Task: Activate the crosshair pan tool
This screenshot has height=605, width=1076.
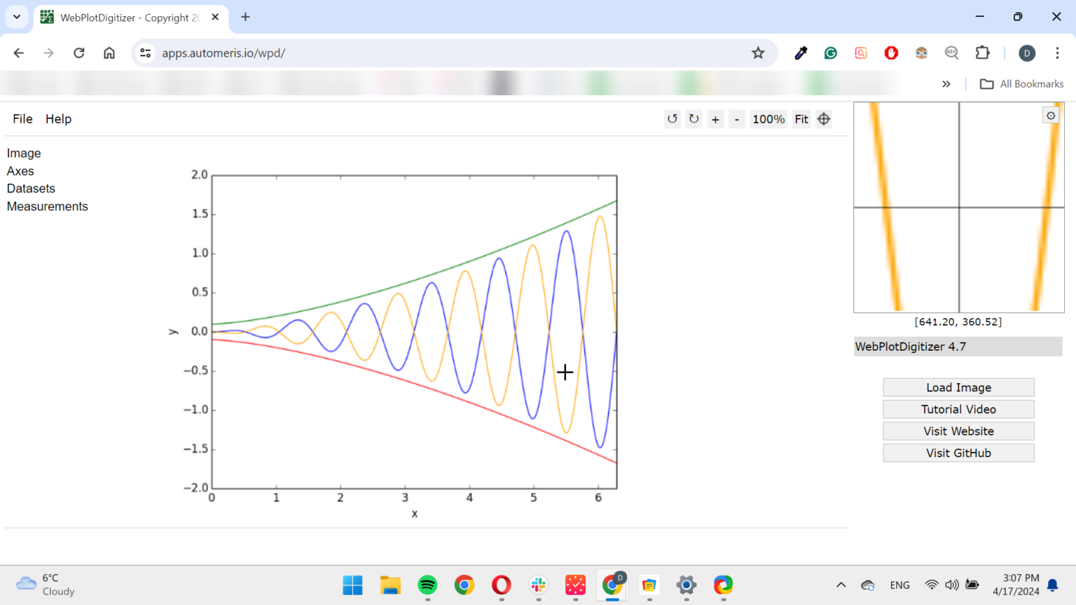Action: (824, 119)
